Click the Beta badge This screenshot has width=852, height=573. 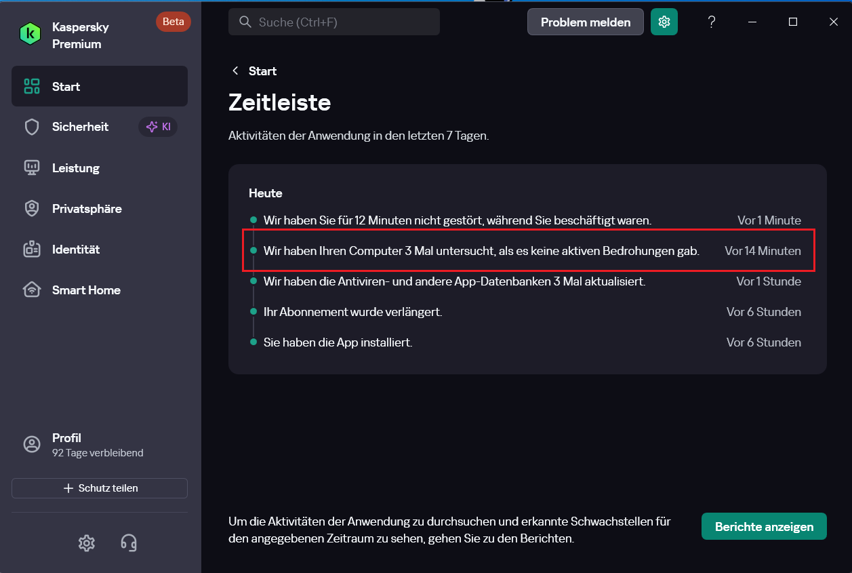174,22
